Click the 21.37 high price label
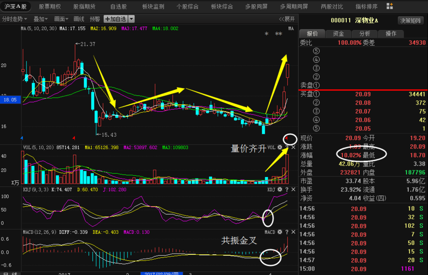 [88, 44]
